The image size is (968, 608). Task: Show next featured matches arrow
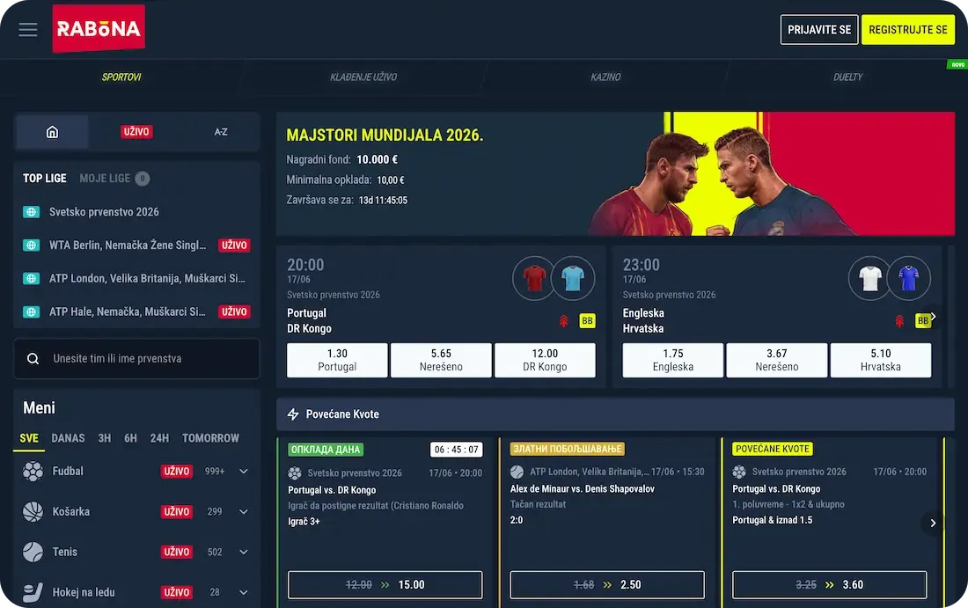(934, 316)
